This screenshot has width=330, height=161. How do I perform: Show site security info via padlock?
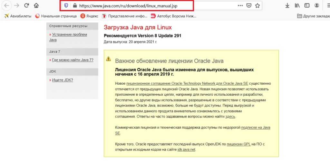pos(75,5)
